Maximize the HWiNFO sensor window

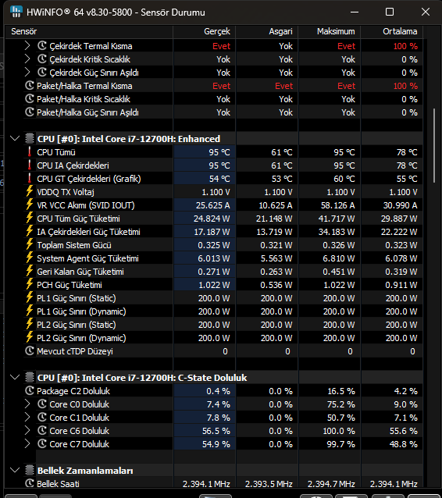(x=390, y=12)
